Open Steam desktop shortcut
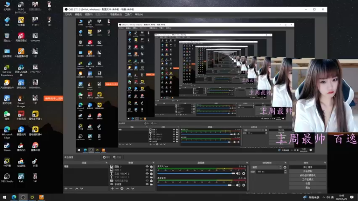The image size is (358, 201). (7, 147)
